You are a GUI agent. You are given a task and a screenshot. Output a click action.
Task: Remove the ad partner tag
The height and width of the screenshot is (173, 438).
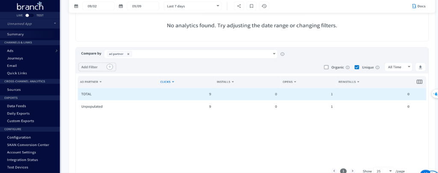pos(128,54)
